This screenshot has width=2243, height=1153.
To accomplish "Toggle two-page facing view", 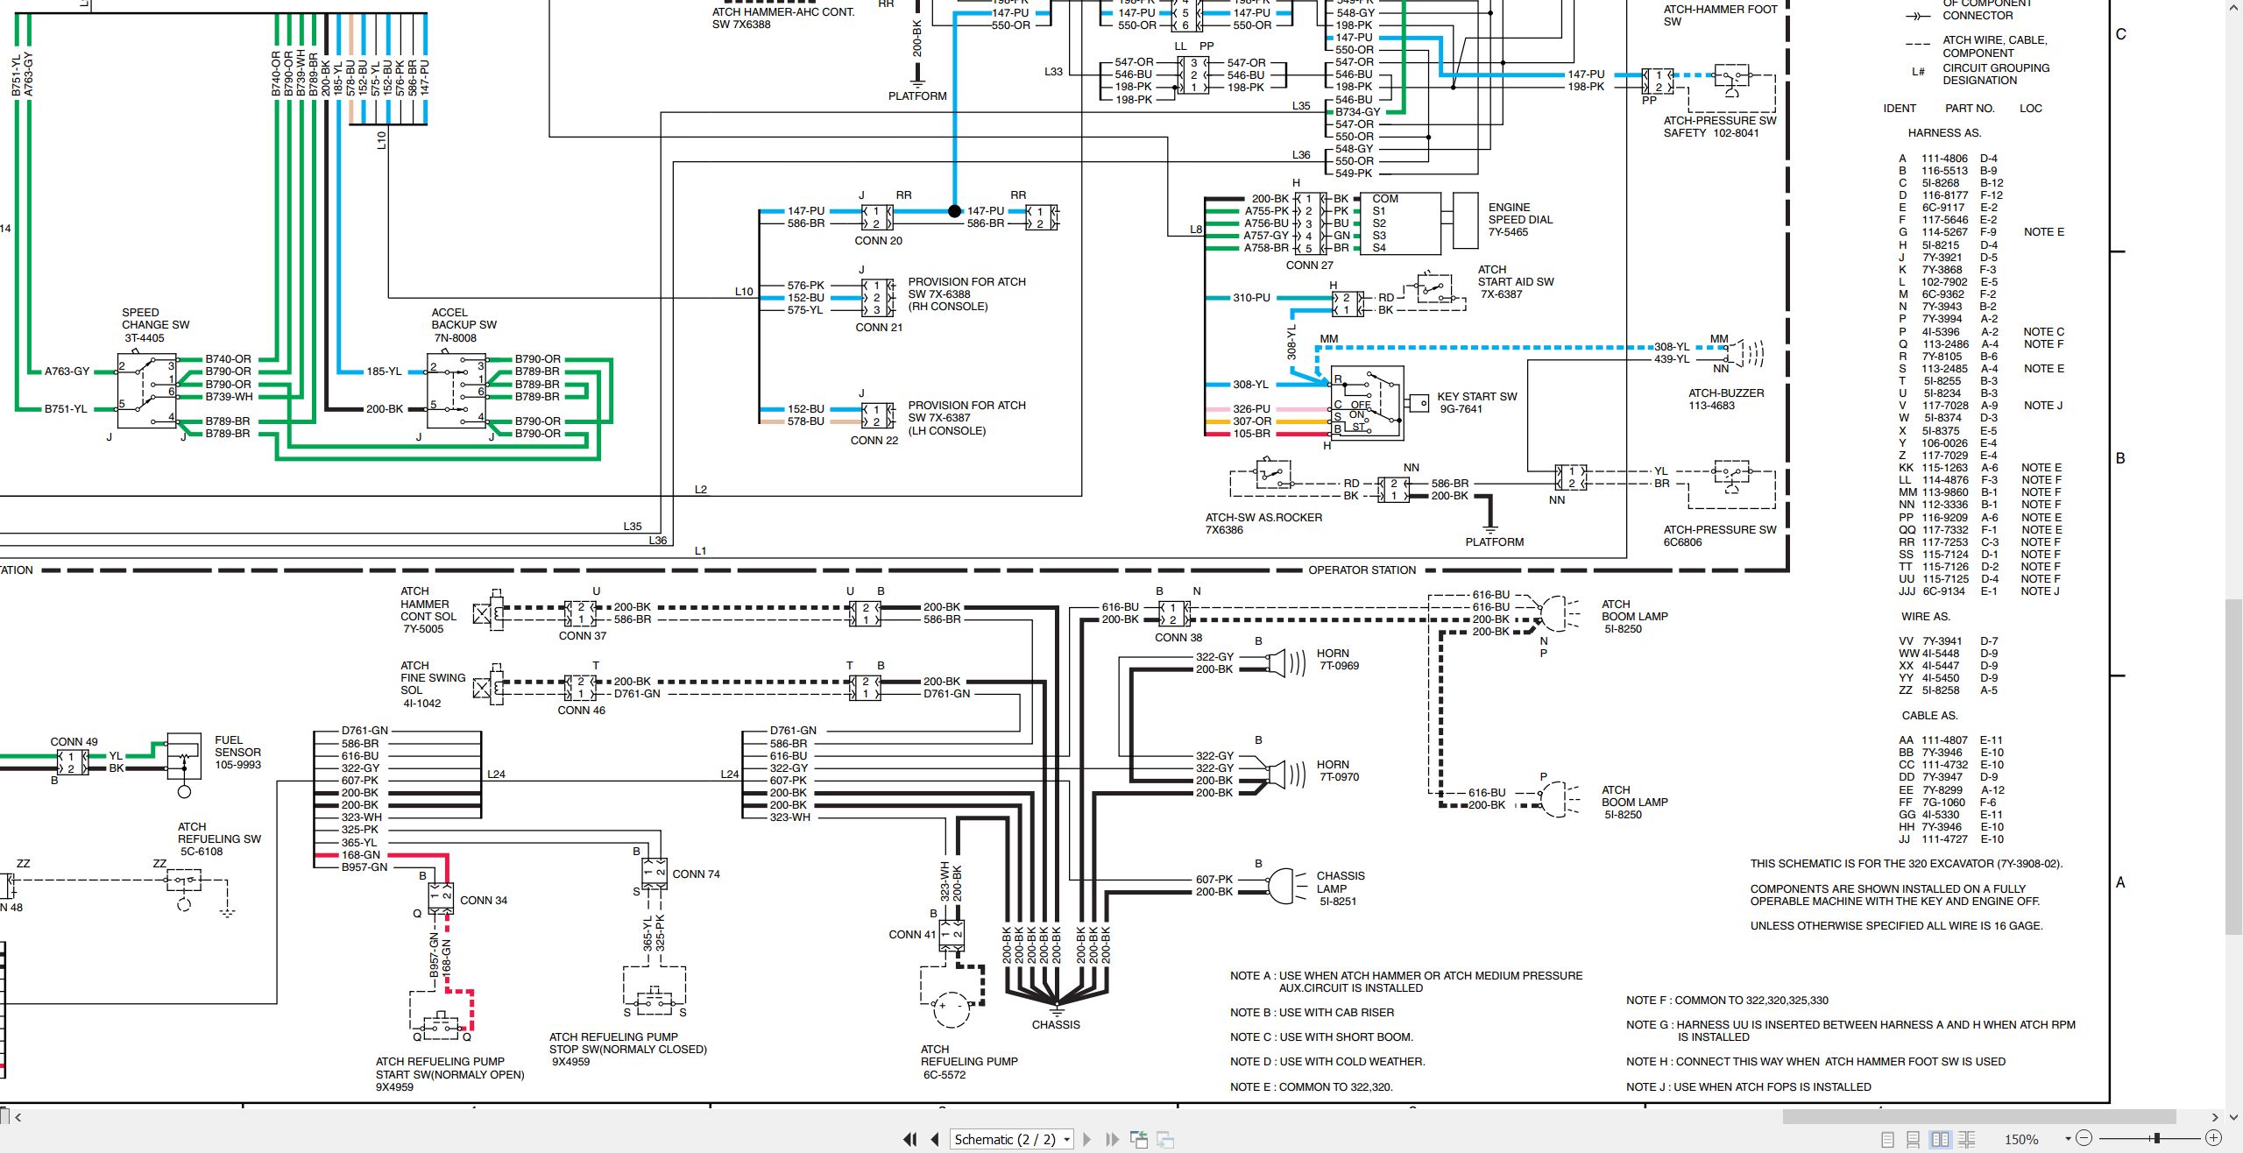I will (x=1941, y=1139).
